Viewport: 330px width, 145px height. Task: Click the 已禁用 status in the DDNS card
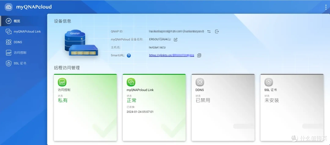tap(203, 100)
